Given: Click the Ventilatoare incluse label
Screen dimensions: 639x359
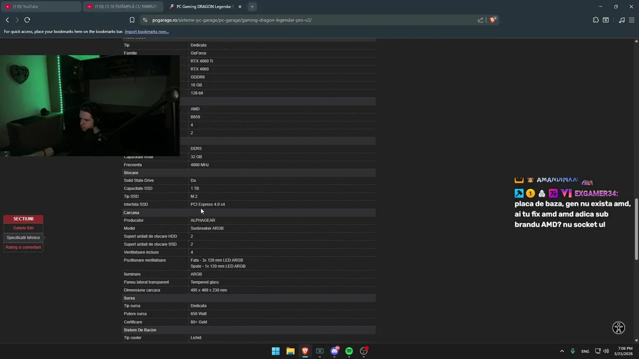Looking at the screenshot, I should 141,252.
